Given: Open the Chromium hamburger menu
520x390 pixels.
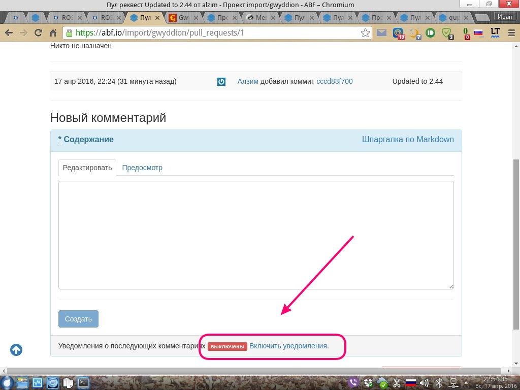Looking at the screenshot, I should (x=511, y=33).
